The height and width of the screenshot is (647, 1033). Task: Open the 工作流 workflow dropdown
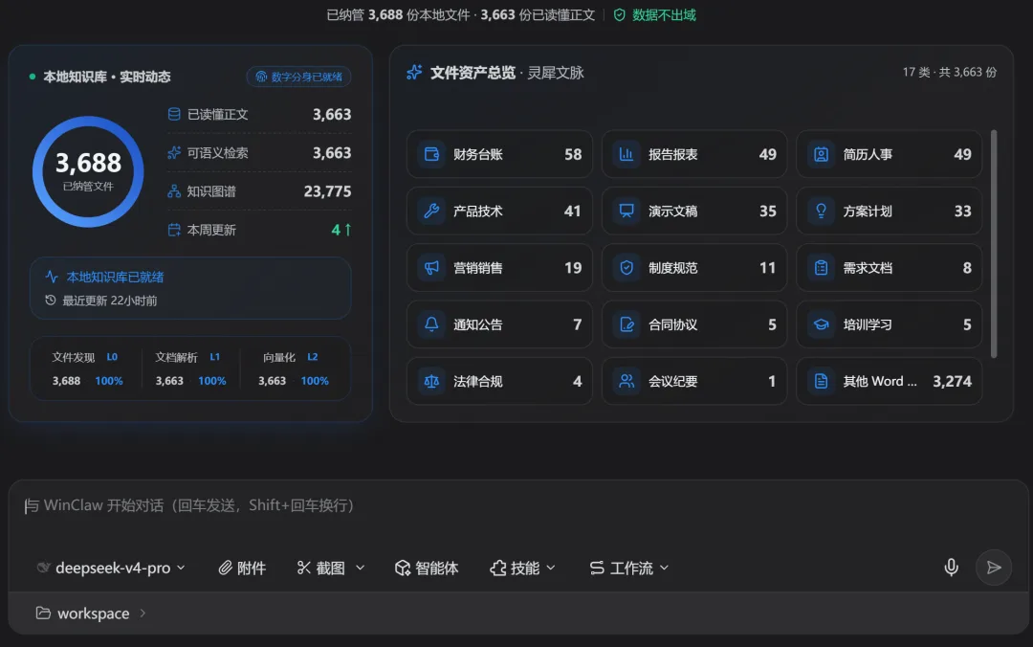tap(629, 568)
